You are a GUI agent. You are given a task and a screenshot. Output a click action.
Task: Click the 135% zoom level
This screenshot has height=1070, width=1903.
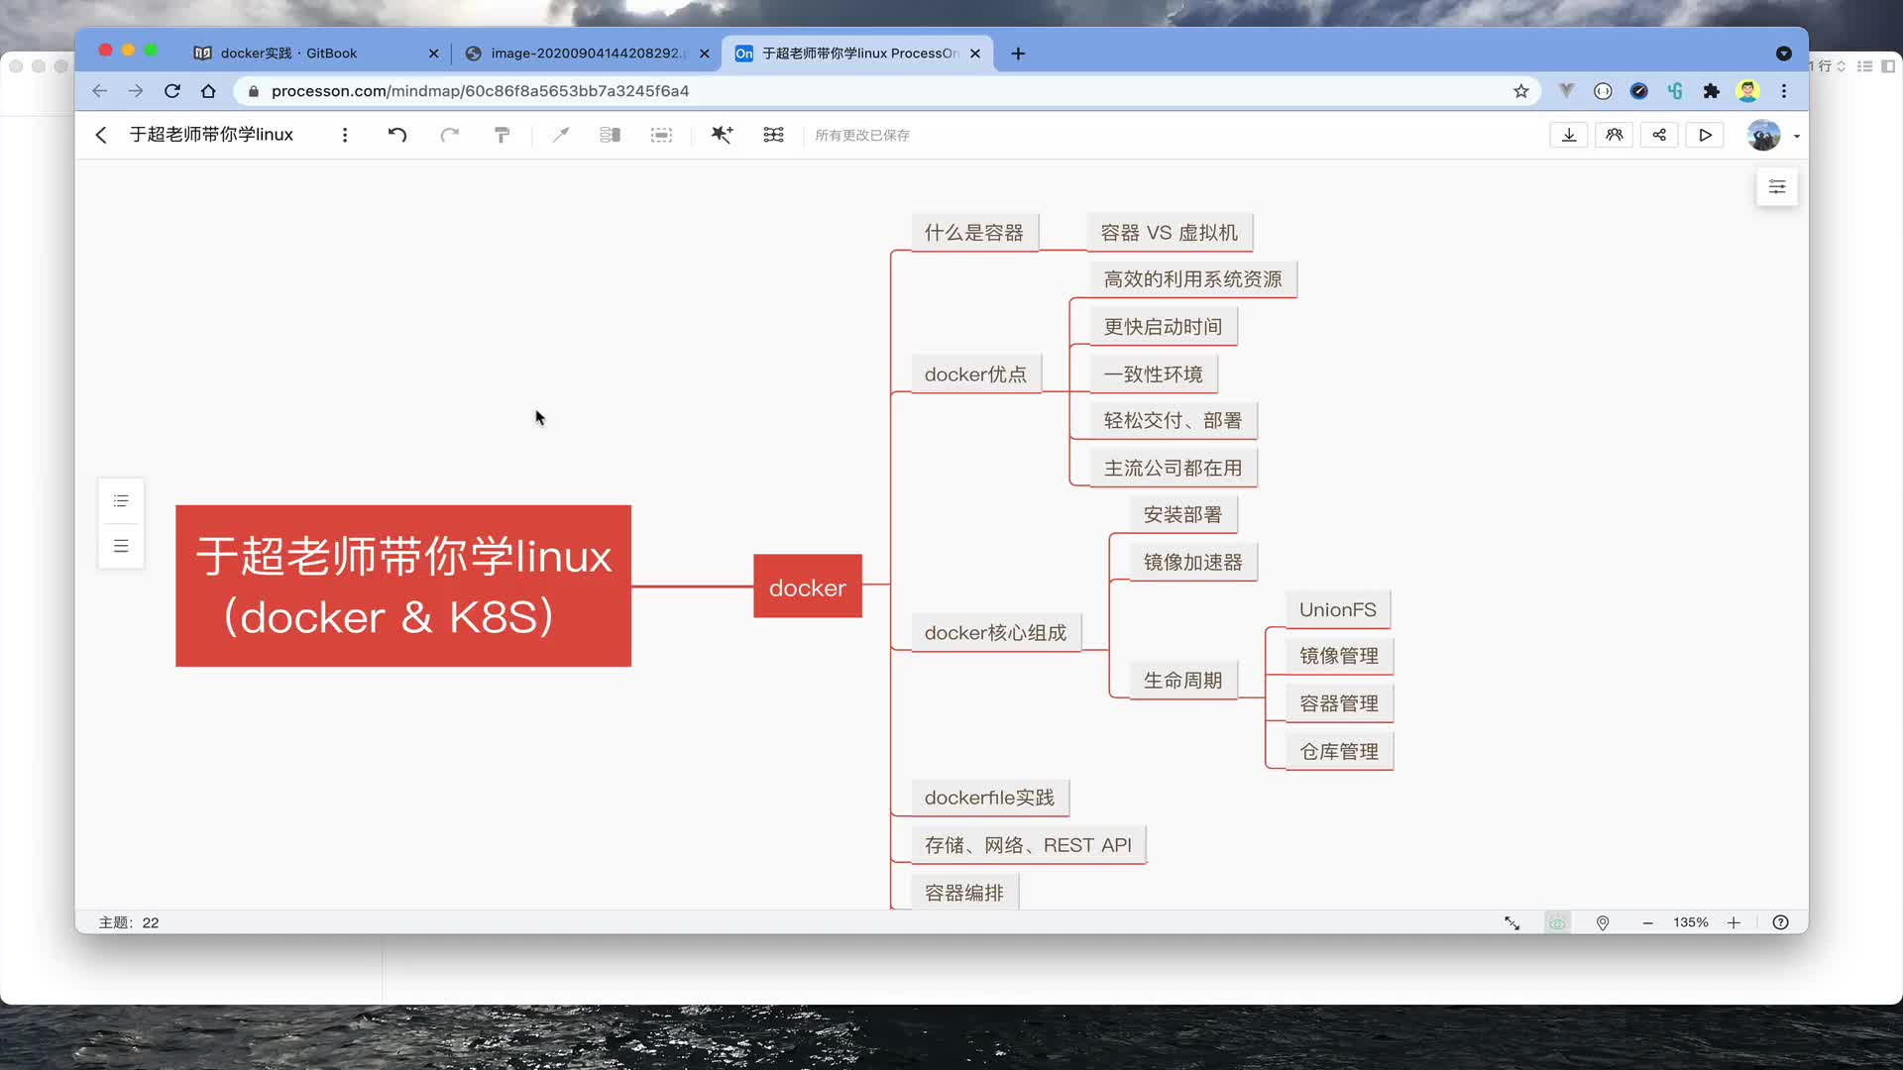coord(1691,922)
